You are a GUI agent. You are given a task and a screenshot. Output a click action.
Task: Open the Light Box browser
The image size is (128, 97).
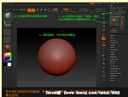point(15,10)
